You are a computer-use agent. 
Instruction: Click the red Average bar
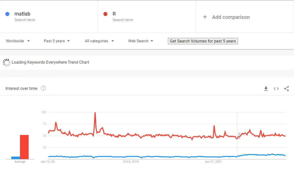click(24, 147)
